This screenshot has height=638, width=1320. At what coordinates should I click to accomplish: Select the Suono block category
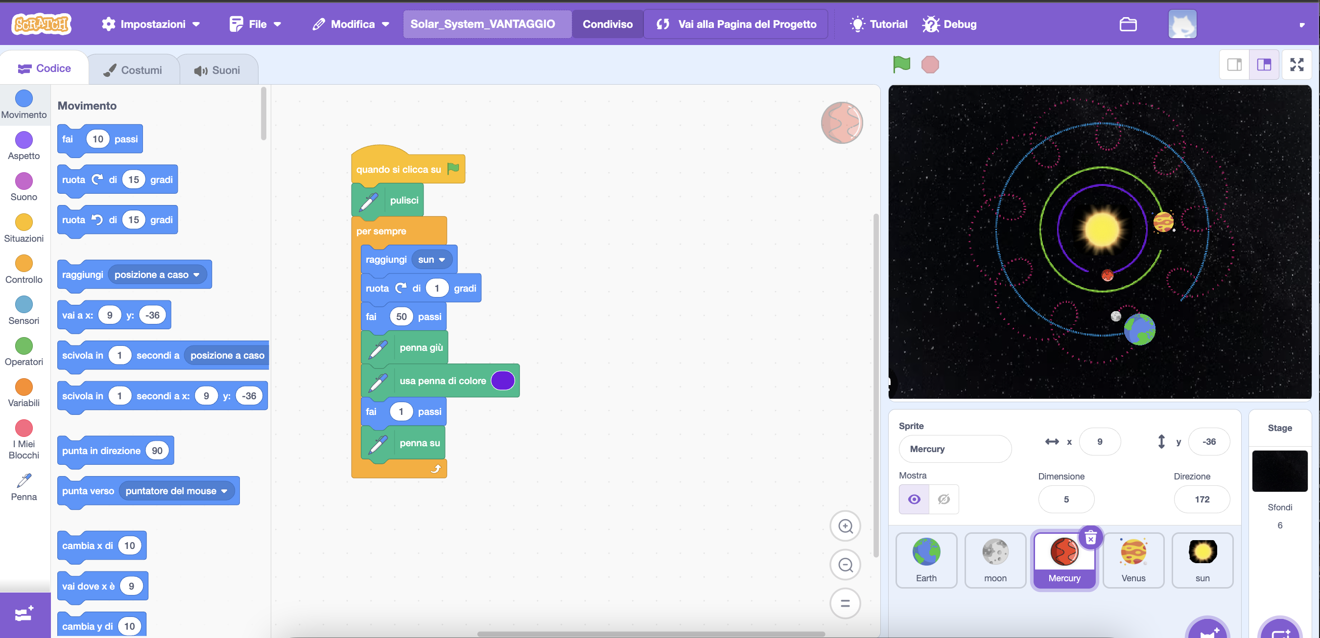coord(24,186)
